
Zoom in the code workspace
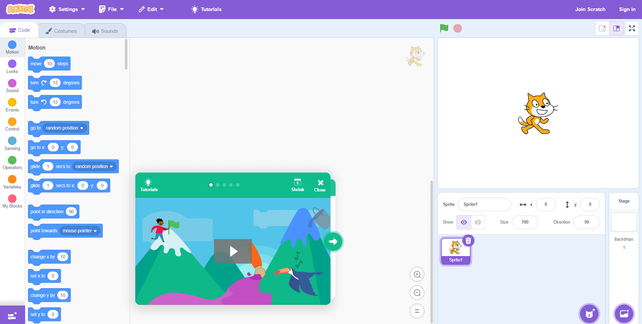tap(417, 274)
